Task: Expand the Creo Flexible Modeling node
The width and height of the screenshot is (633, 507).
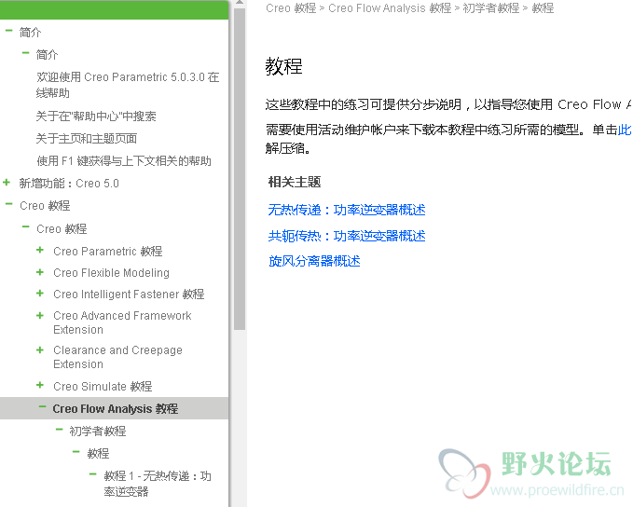Action: coord(39,272)
